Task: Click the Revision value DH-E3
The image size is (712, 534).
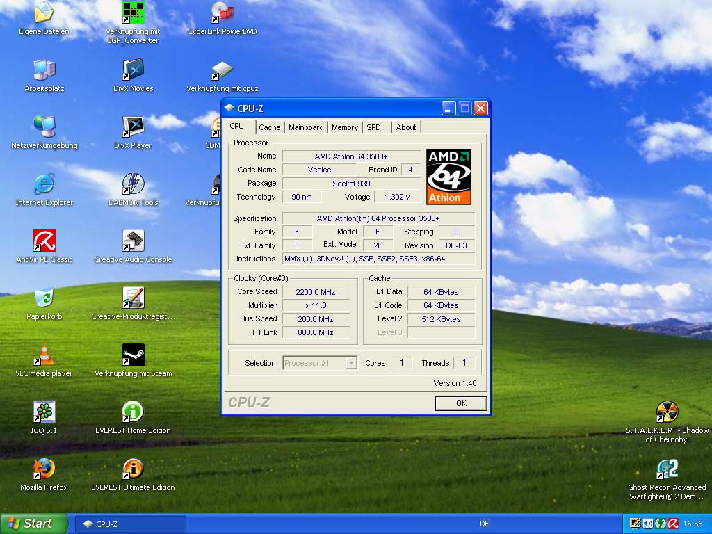Action: (x=457, y=245)
